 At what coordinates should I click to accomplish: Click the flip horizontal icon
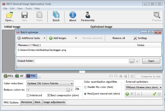pyautogui.click(x=121, y=76)
